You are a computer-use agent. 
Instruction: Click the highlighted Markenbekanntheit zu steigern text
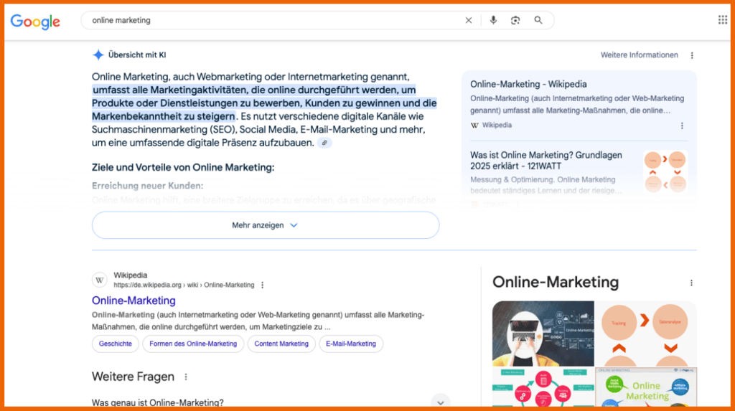tap(163, 116)
